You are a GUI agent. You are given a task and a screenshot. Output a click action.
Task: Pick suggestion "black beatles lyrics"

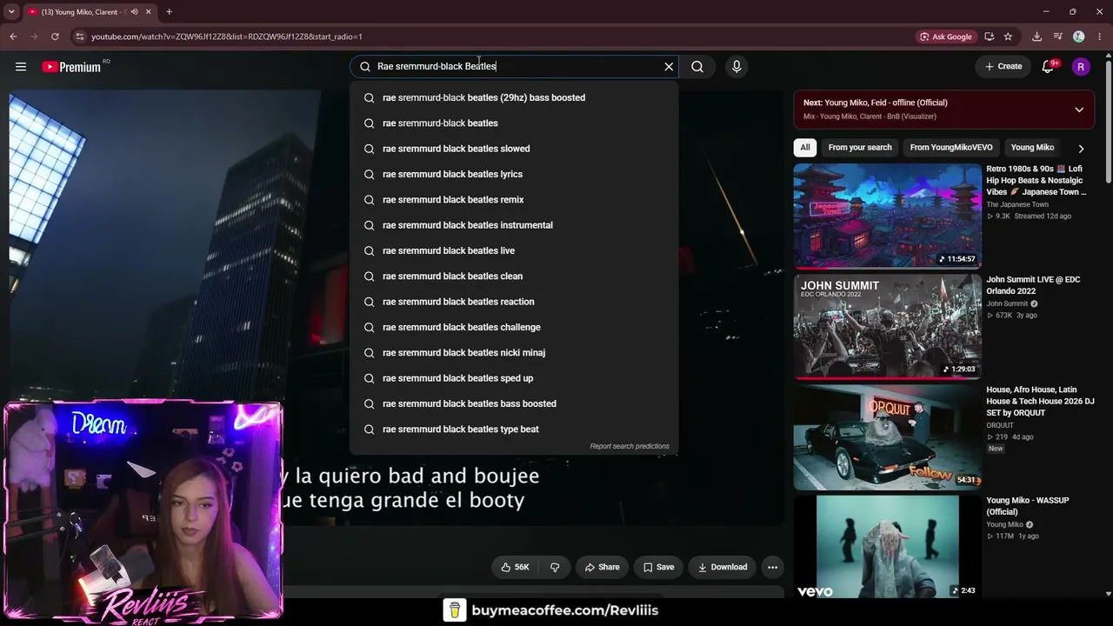coord(514,174)
